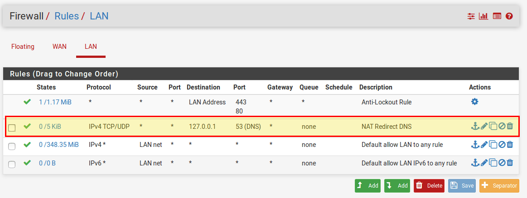Click the red Delete button

click(x=429, y=185)
